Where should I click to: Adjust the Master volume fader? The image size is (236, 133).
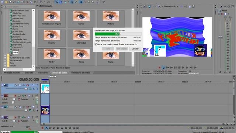[221, 37]
